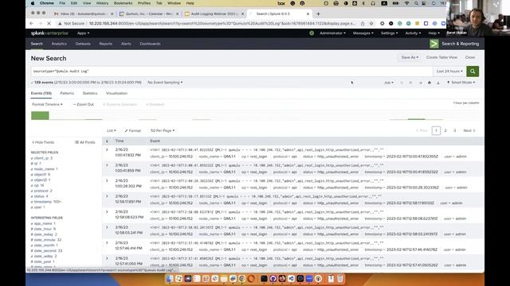Click the green timeline bar

pos(40,115)
